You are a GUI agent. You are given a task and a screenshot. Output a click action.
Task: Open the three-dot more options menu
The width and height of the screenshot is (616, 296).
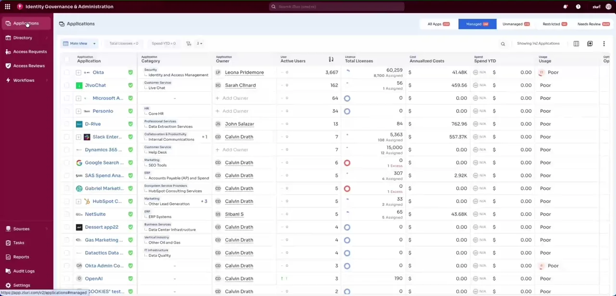[604, 44]
